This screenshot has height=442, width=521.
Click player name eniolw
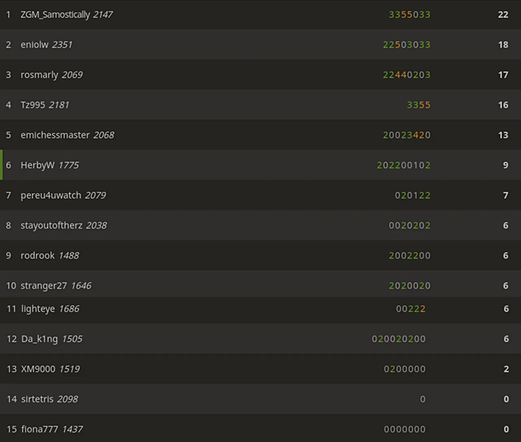(x=35, y=45)
